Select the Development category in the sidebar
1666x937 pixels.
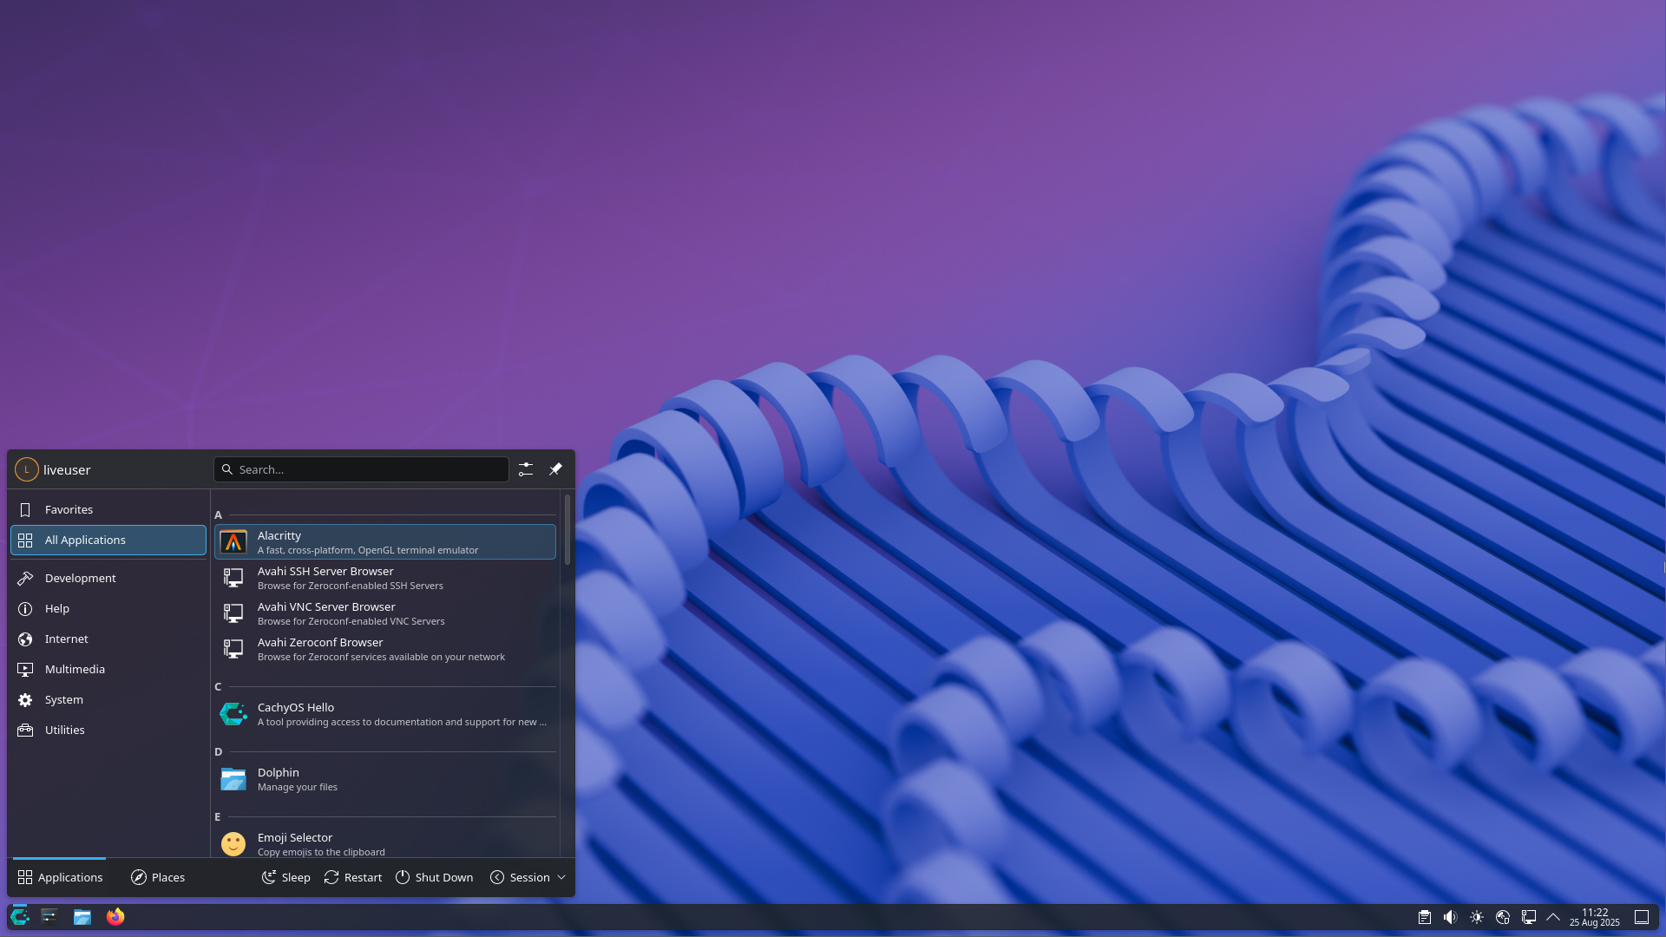click(81, 578)
